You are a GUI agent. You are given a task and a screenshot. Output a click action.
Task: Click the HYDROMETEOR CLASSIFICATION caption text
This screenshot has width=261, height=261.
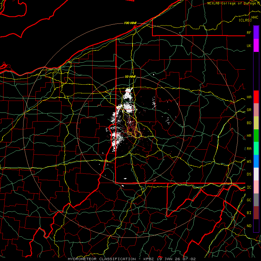tap(102, 259)
